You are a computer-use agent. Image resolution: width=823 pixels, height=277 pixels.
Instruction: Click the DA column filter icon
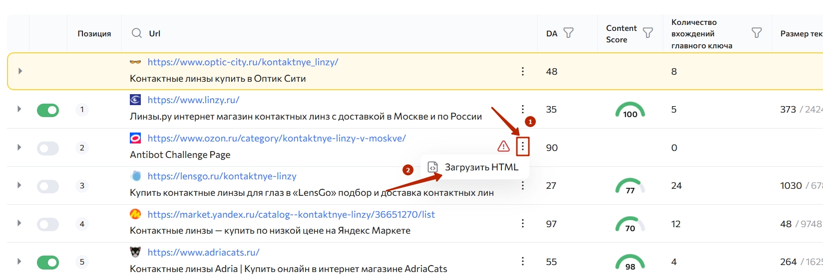(568, 33)
